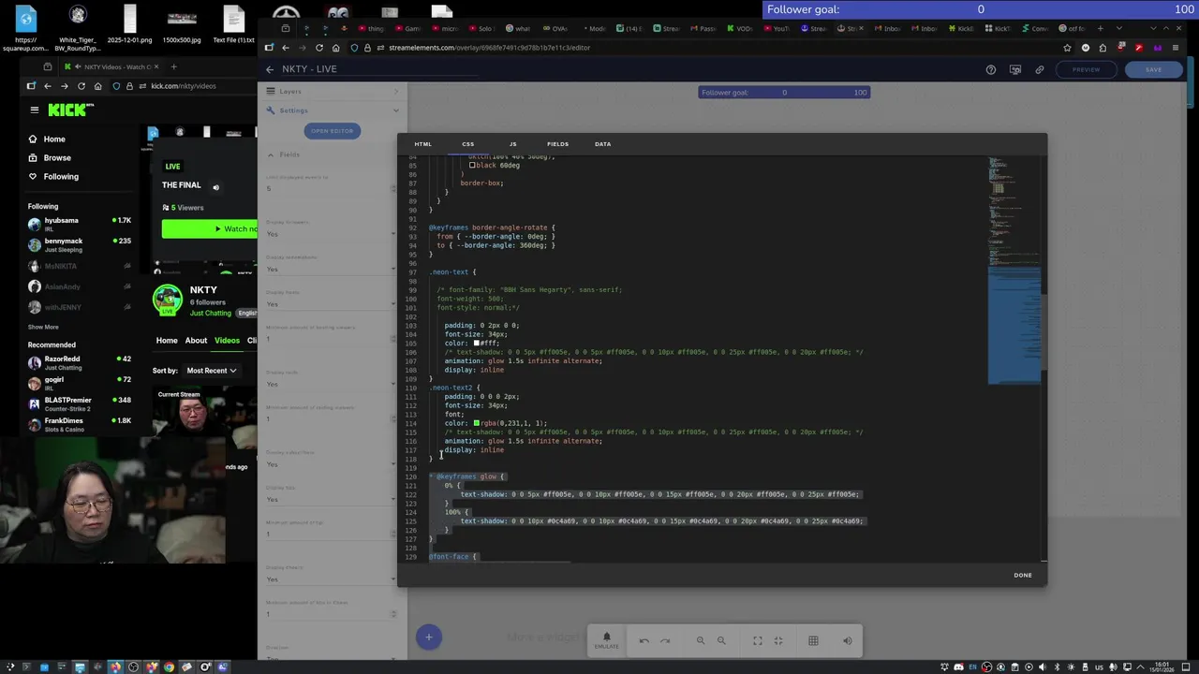Click the SAVE overlay button

click(x=1153, y=69)
